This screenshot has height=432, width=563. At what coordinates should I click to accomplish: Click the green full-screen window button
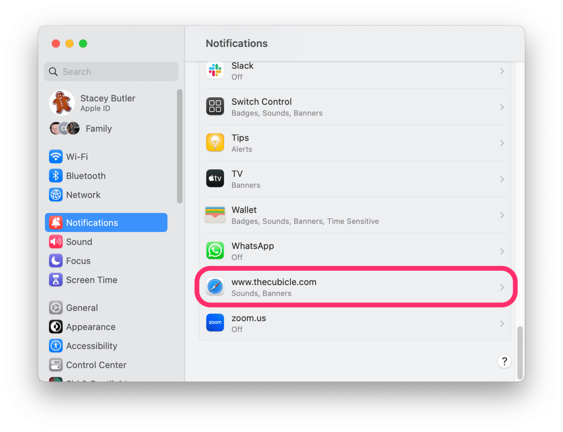[83, 44]
